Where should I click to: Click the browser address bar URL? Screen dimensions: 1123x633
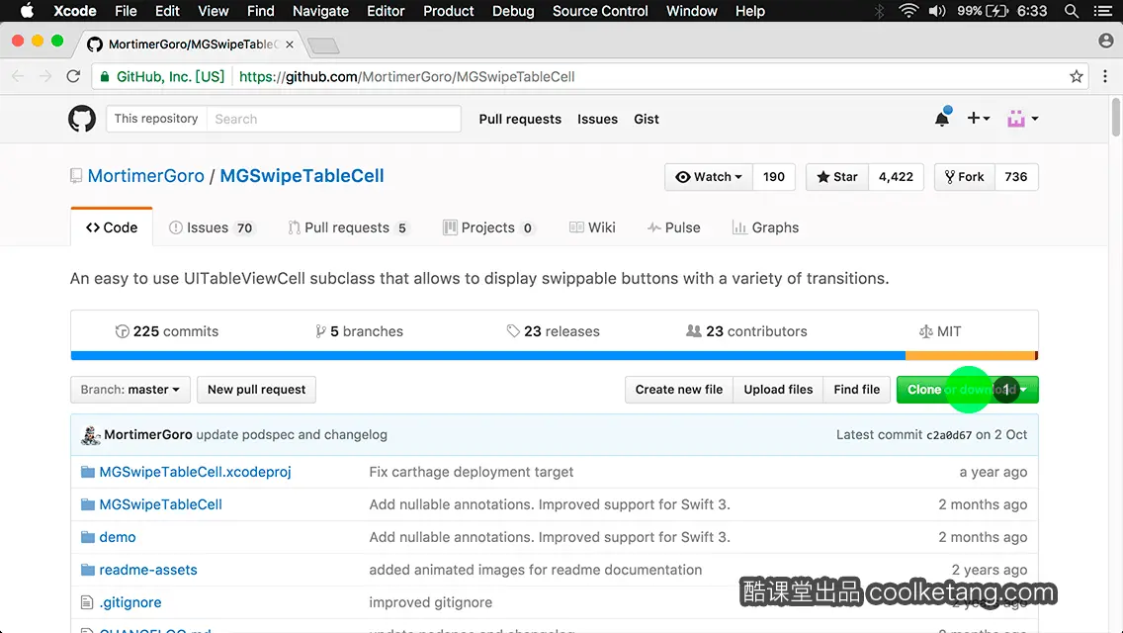[x=407, y=77]
